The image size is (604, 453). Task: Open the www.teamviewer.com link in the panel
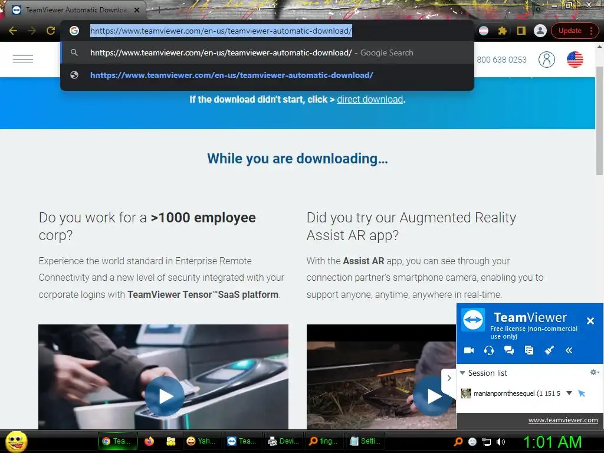coord(563,420)
